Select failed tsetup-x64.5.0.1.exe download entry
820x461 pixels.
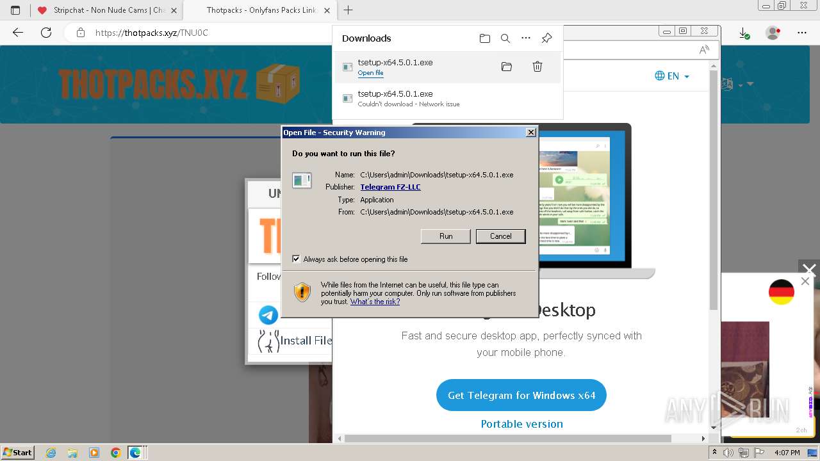(x=447, y=99)
